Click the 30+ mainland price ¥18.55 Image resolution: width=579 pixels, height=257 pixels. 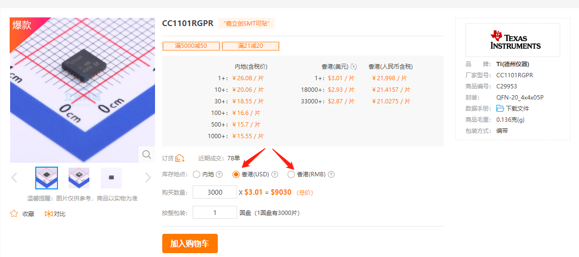(x=248, y=101)
